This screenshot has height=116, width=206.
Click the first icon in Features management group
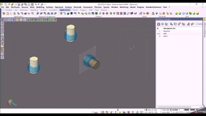tap(38, 14)
